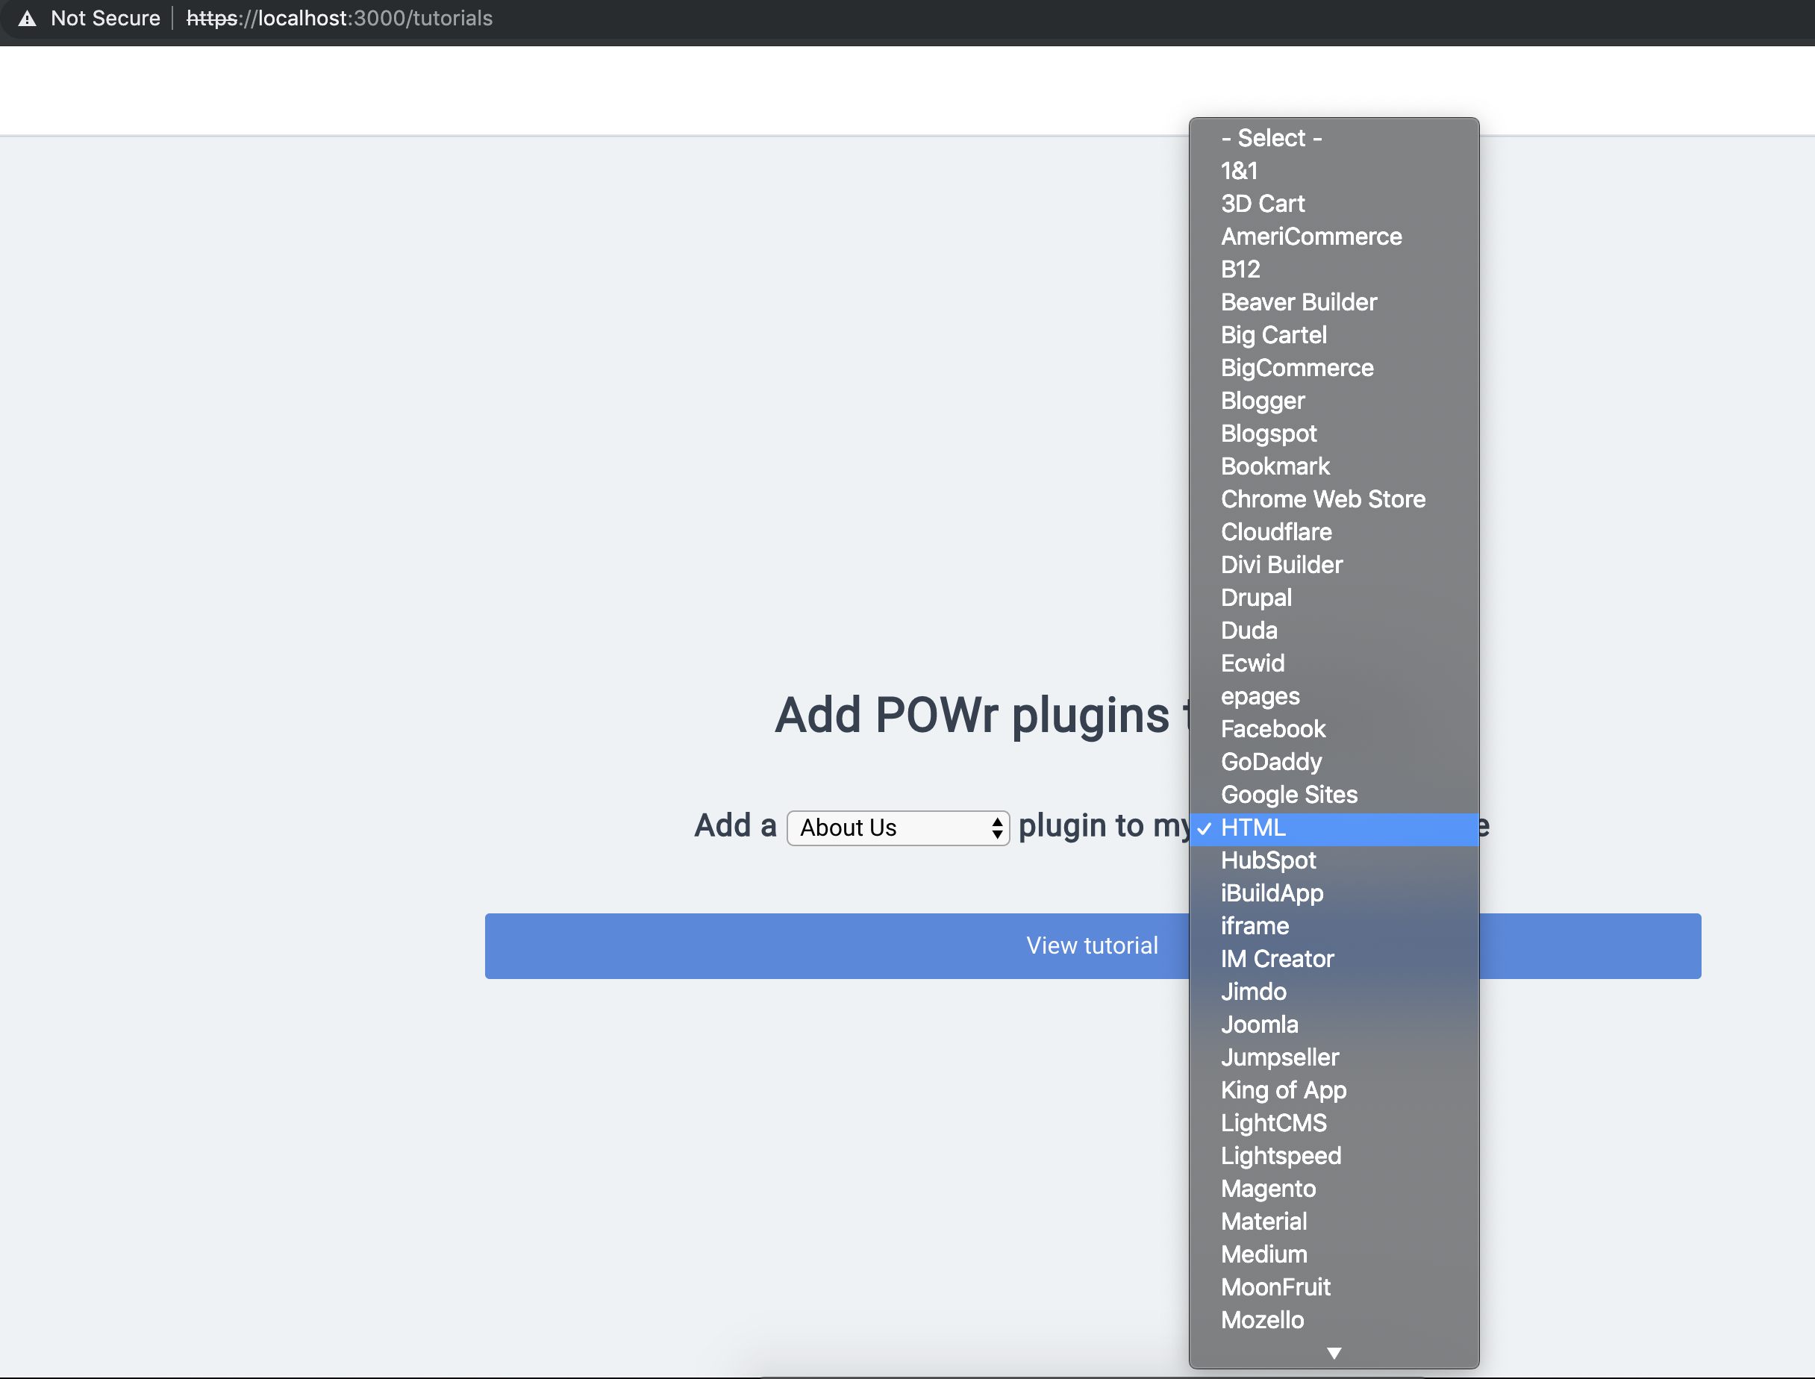Select Chrome Web Store from the list
Viewport: 1815px width, 1379px height.
(1322, 499)
